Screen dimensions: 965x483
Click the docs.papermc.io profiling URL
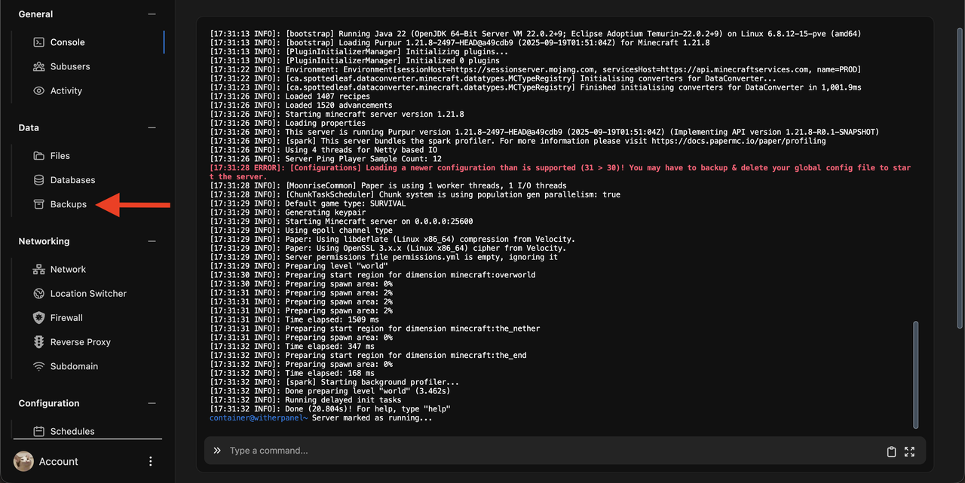pos(739,141)
